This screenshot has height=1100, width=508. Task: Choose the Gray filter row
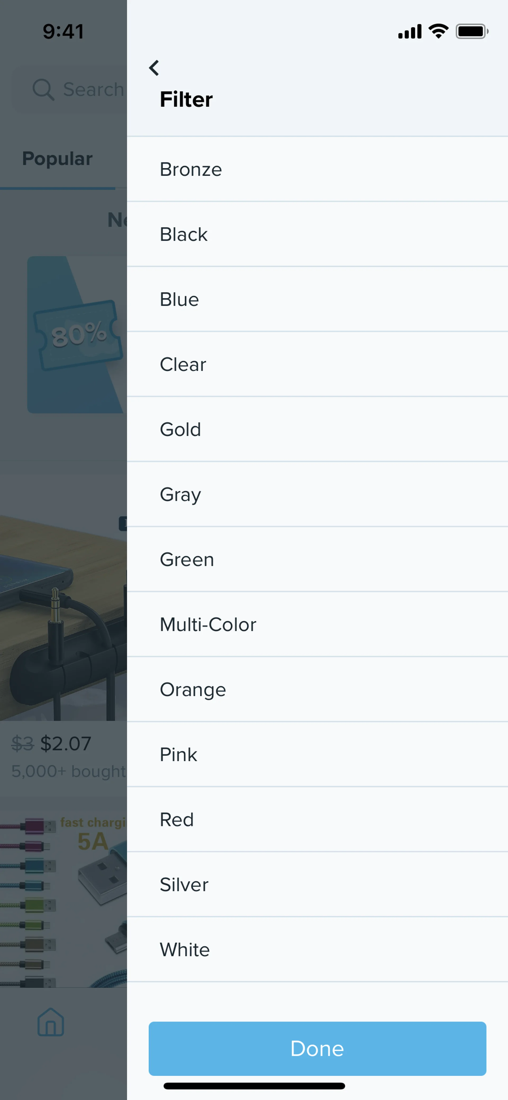[317, 495]
